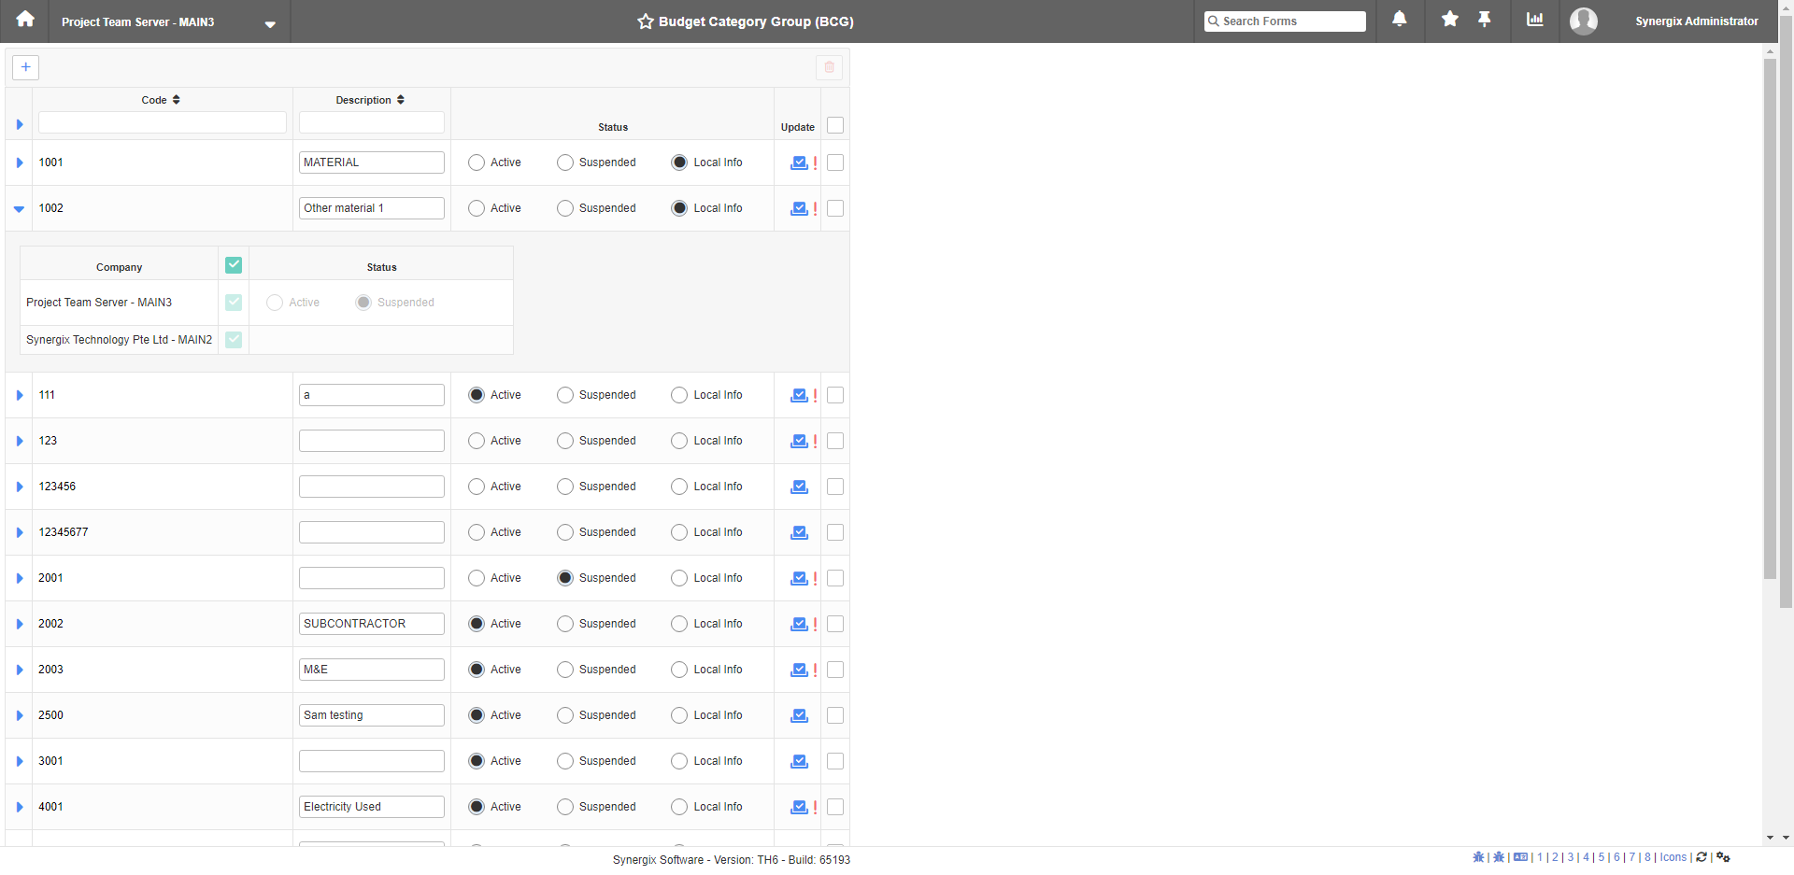Select Active status for code 123

coord(477,441)
